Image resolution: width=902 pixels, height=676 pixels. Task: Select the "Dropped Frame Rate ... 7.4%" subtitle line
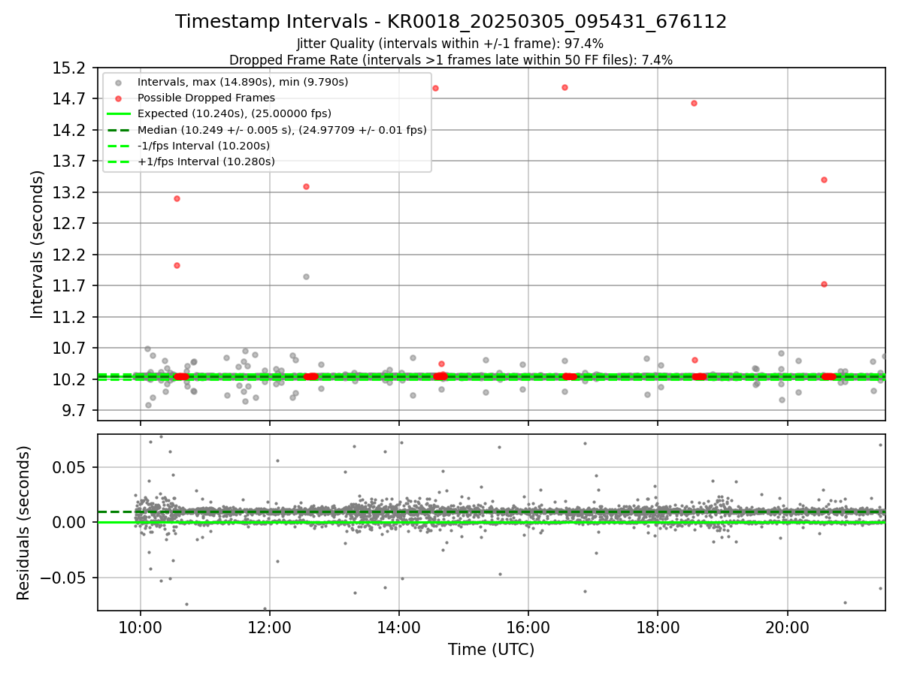(x=451, y=59)
